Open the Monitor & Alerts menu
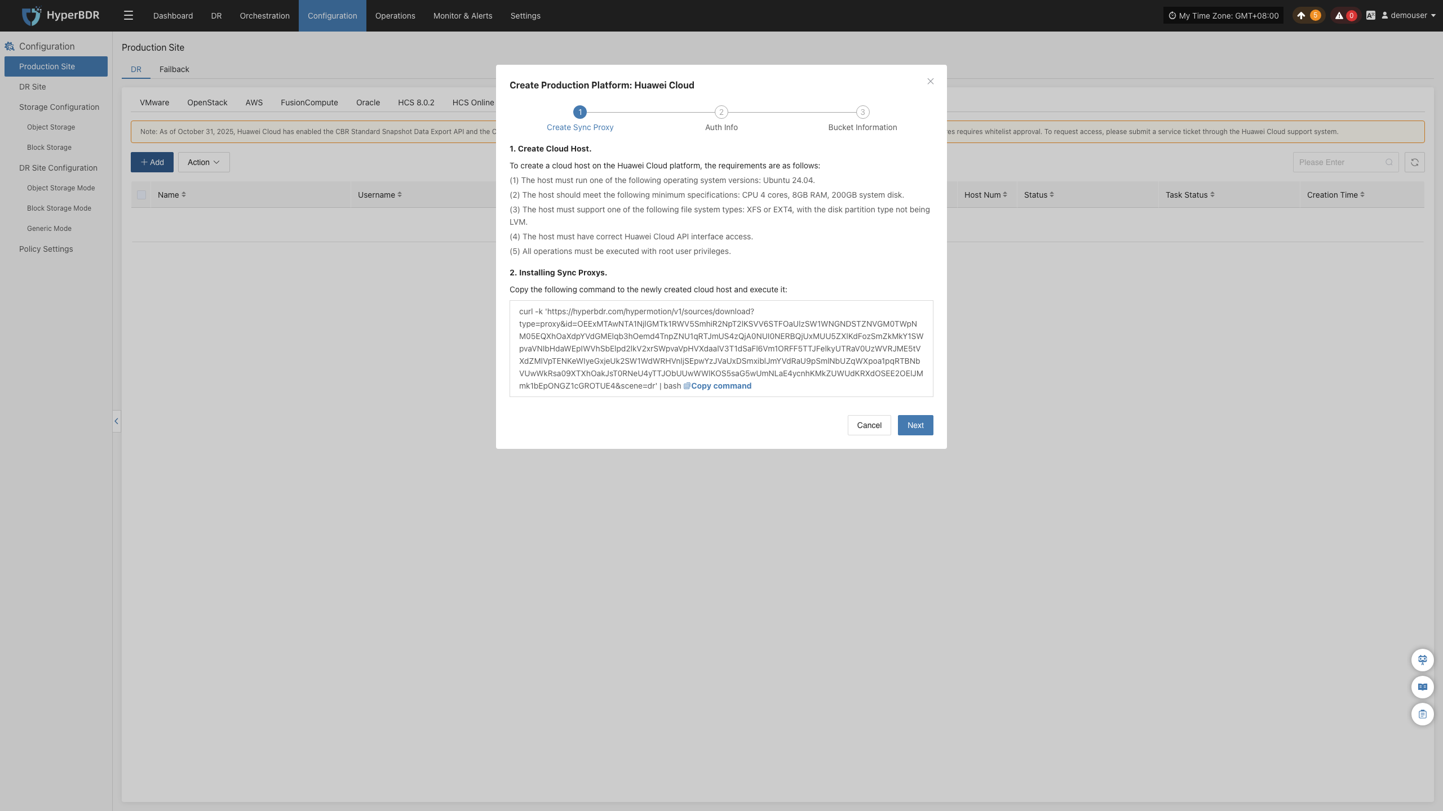The width and height of the screenshot is (1443, 811). [463, 16]
